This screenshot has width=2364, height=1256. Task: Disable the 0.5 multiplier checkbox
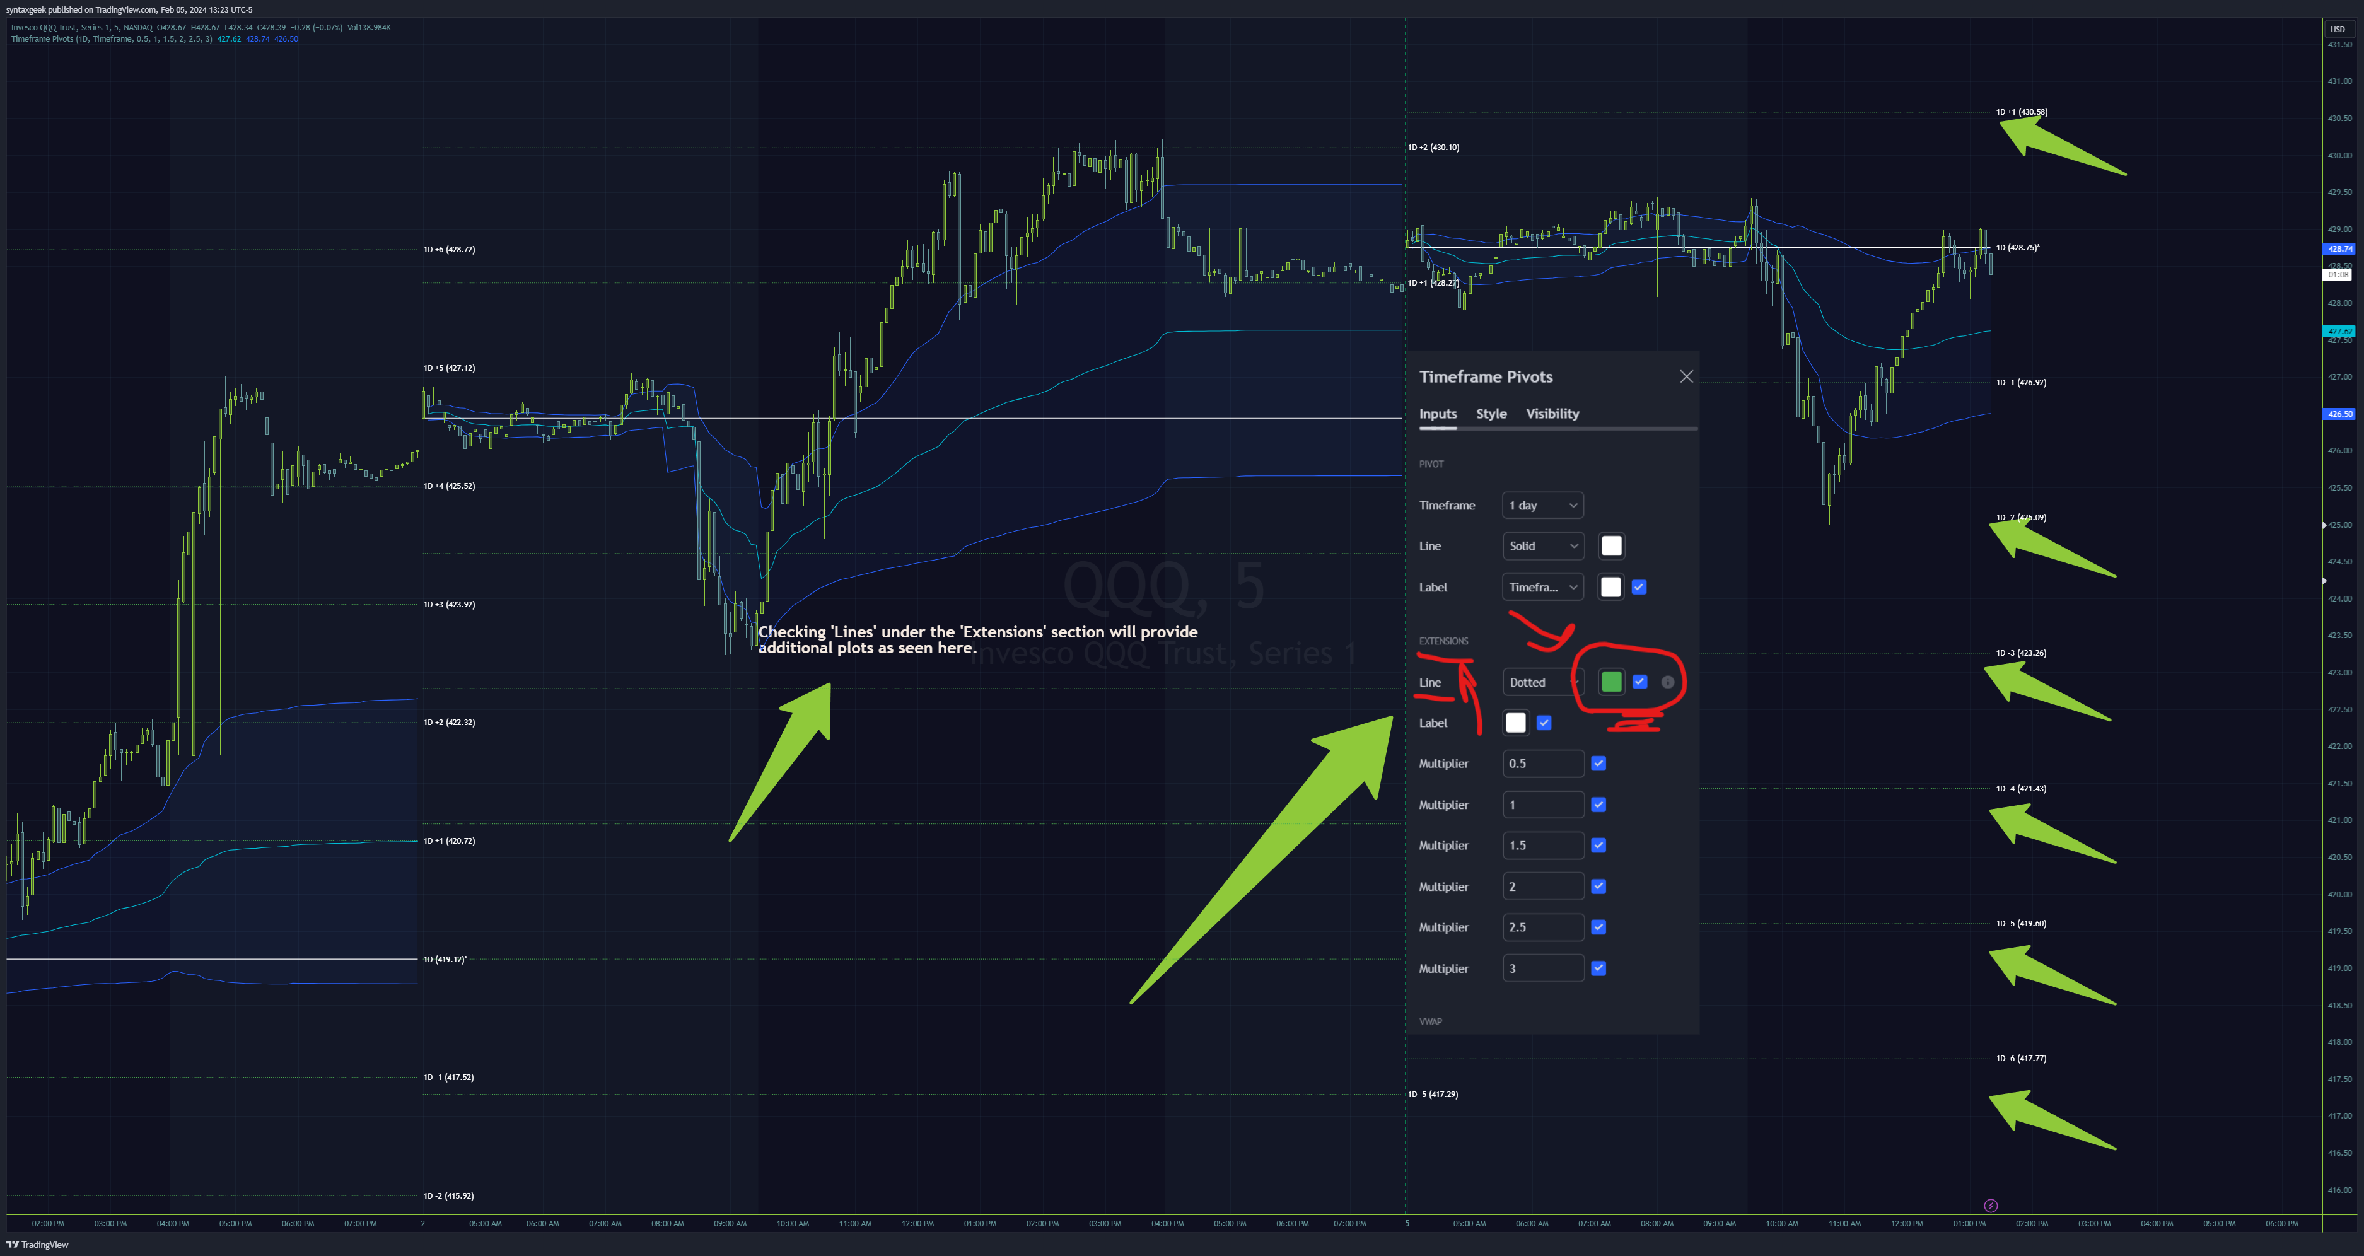click(1598, 764)
